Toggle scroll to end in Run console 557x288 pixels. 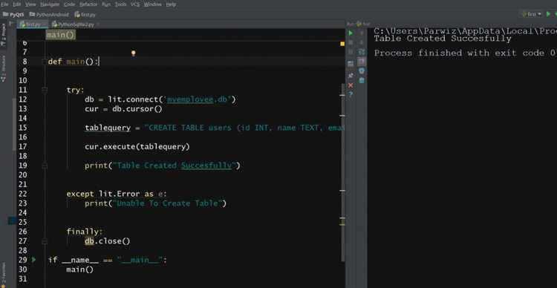tap(362, 62)
